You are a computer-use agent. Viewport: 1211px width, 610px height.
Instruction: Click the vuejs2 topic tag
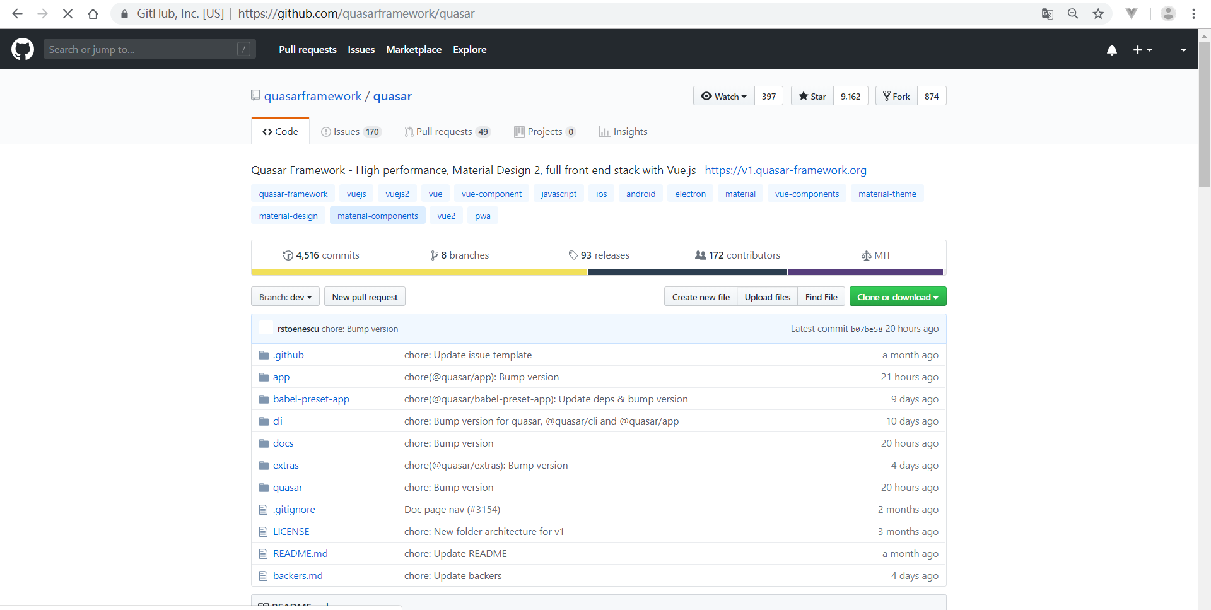click(x=397, y=194)
